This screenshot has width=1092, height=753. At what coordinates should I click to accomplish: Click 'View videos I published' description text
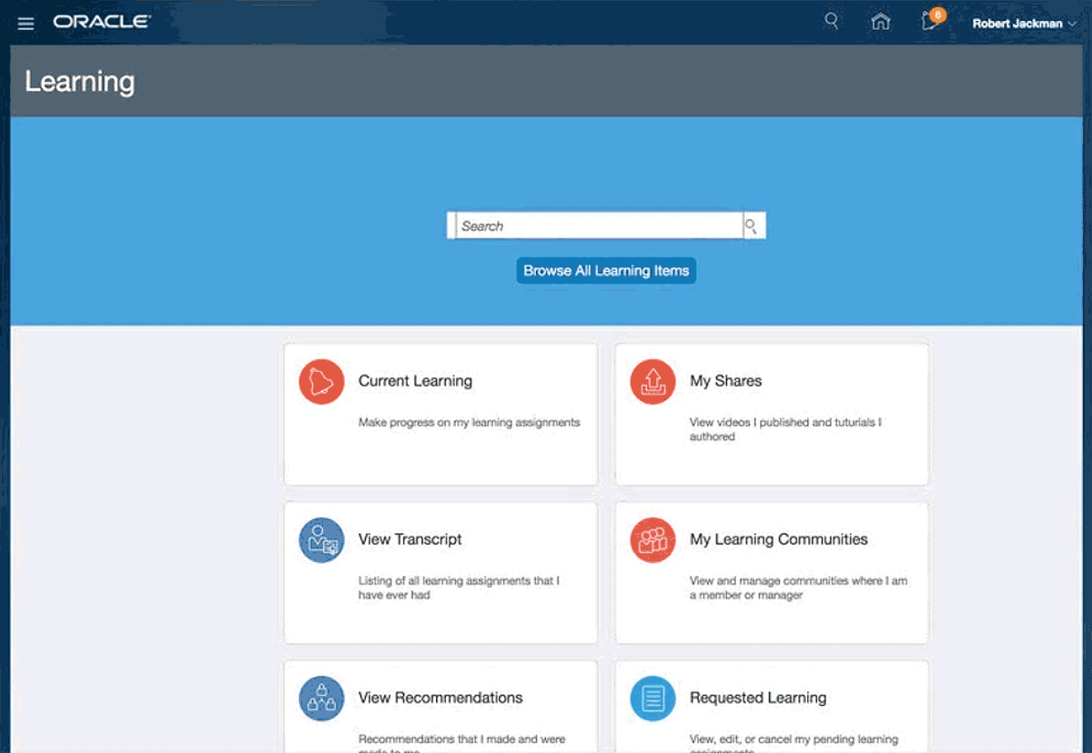(785, 429)
